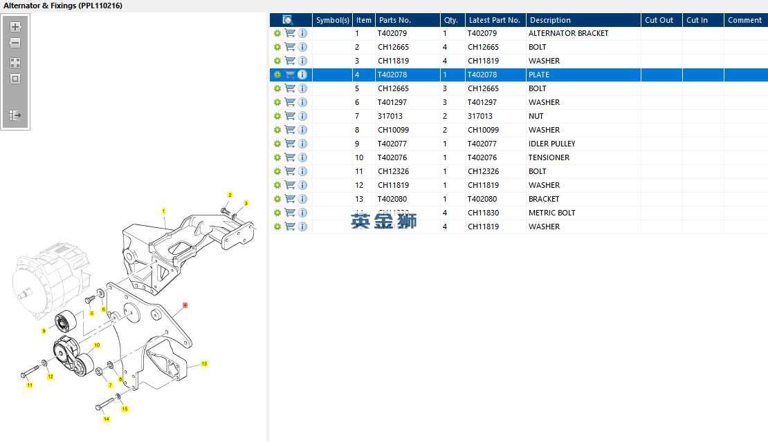768x442 pixels.
Task: Select callout 10 tensioner label
Action: pyautogui.click(x=97, y=345)
